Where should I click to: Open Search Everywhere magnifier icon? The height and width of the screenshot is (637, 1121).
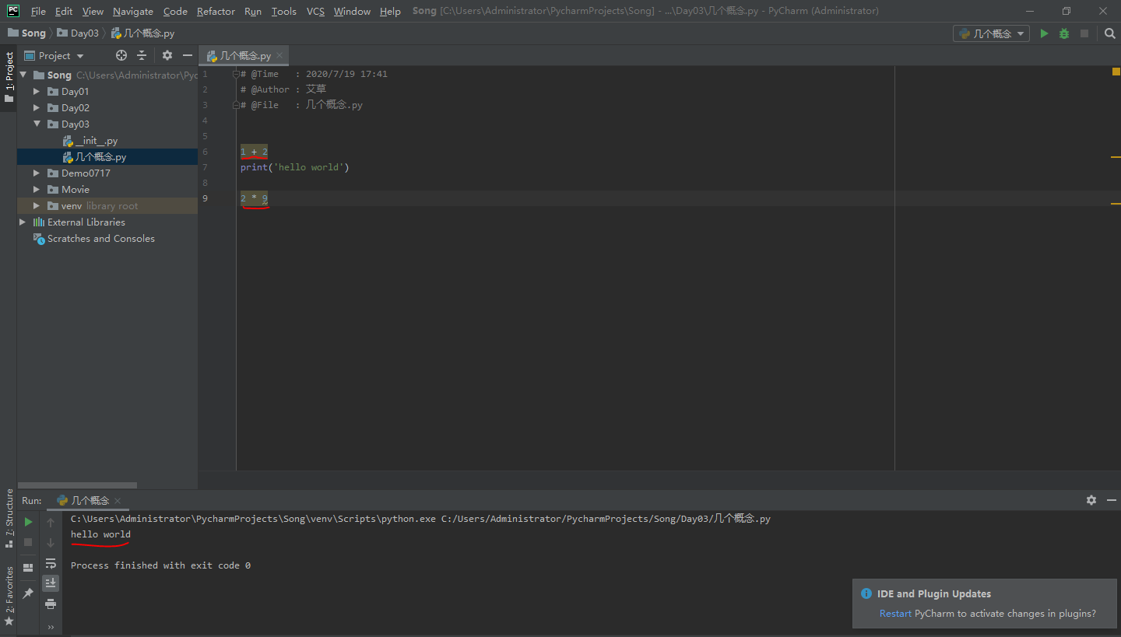pyautogui.click(x=1110, y=33)
